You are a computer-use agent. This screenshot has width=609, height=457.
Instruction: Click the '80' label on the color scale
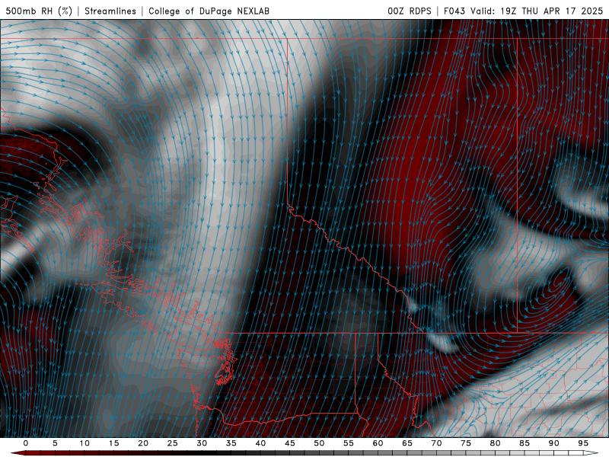[x=495, y=443]
